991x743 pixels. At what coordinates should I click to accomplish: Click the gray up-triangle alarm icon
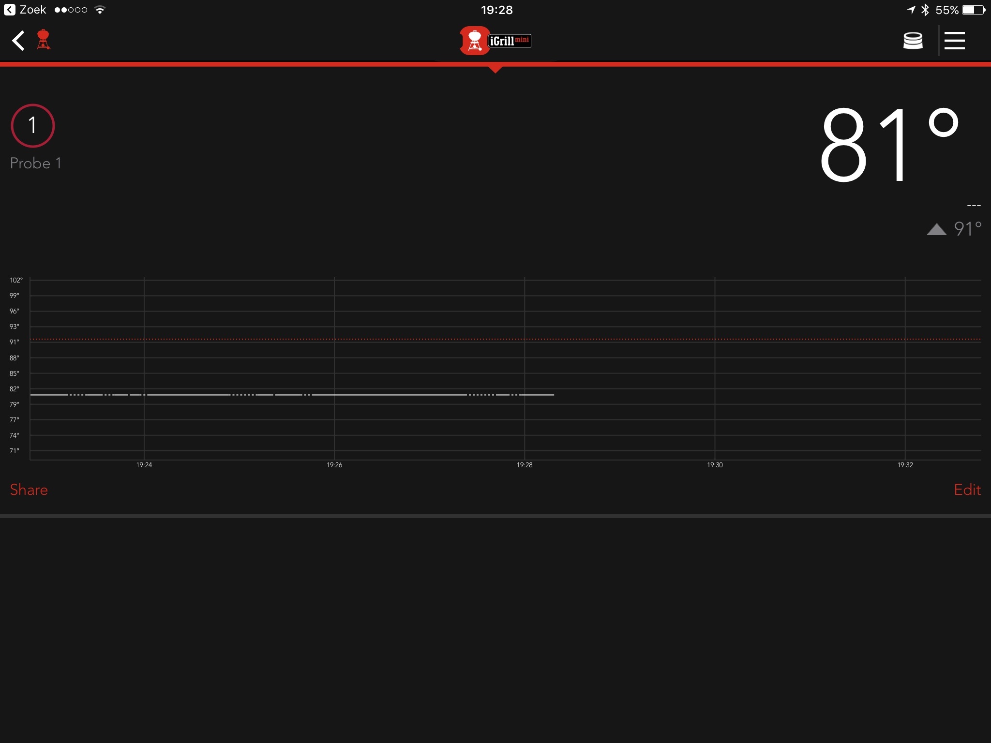936,229
